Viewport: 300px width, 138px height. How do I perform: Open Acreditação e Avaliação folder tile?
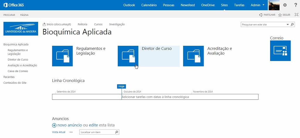click(x=193, y=56)
